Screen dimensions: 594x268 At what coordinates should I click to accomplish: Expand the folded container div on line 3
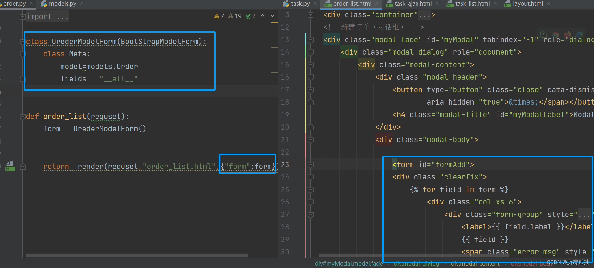tap(311, 15)
